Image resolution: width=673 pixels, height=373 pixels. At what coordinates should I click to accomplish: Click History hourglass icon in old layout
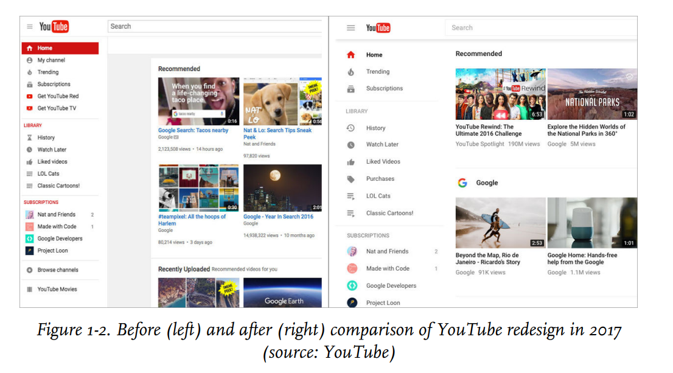(x=29, y=138)
